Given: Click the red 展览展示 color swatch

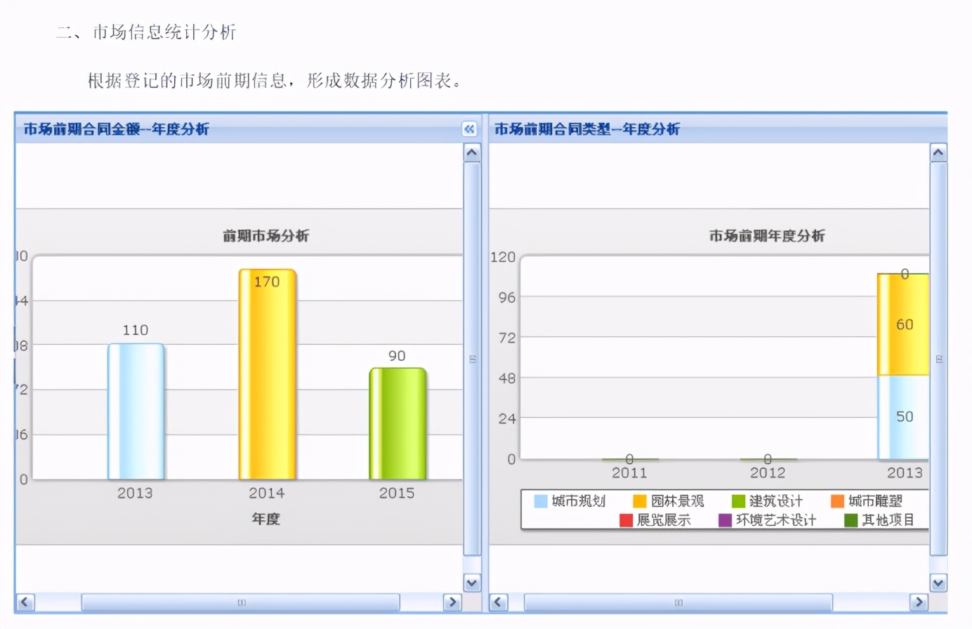Looking at the screenshot, I should point(625,520).
